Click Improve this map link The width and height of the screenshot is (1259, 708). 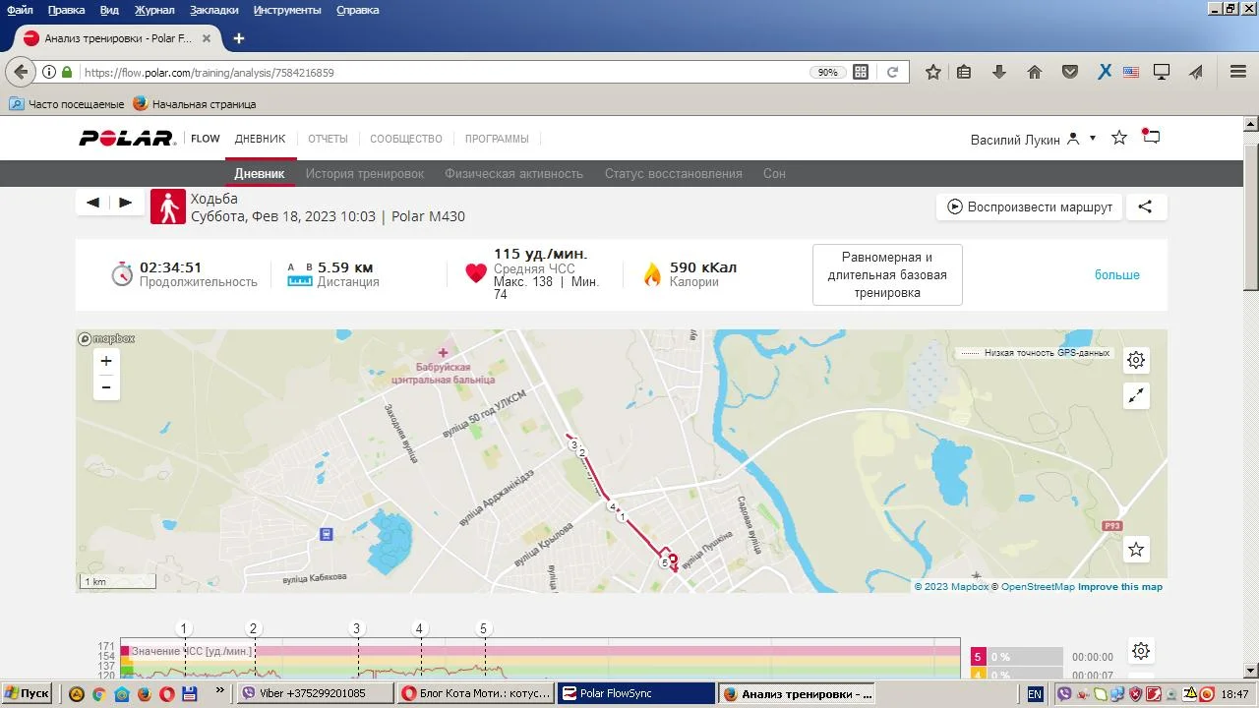point(1120,587)
